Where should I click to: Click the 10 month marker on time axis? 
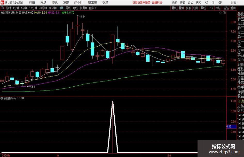(169, 155)
